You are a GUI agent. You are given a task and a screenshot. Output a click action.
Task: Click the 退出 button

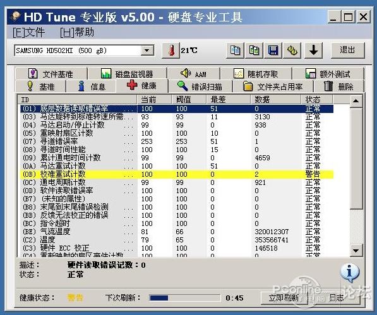[348, 51]
